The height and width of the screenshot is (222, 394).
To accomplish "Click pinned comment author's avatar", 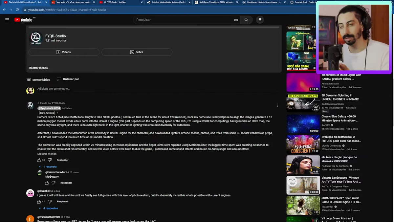I will click(x=30, y=105).
